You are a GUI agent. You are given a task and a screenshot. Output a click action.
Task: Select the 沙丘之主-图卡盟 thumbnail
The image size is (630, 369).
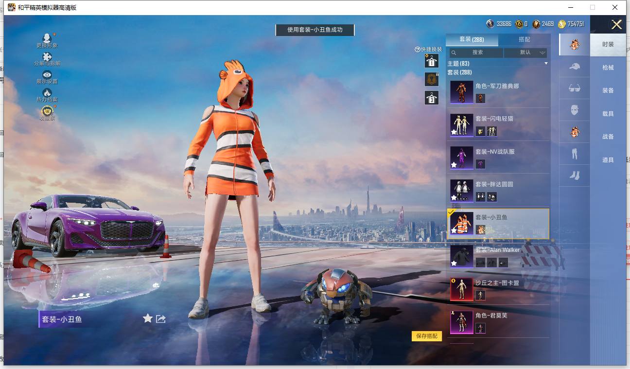point(461,289)
